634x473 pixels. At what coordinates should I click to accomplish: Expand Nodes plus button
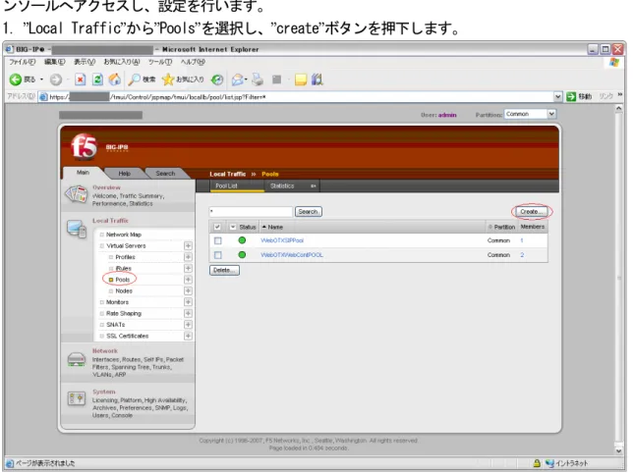pos(188,291)
